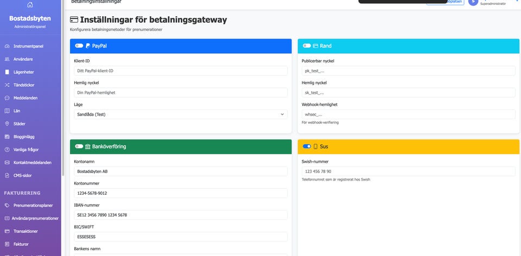
Task: Click the Blogginlägg newspaper icon
Action: (x=7, y=137)
